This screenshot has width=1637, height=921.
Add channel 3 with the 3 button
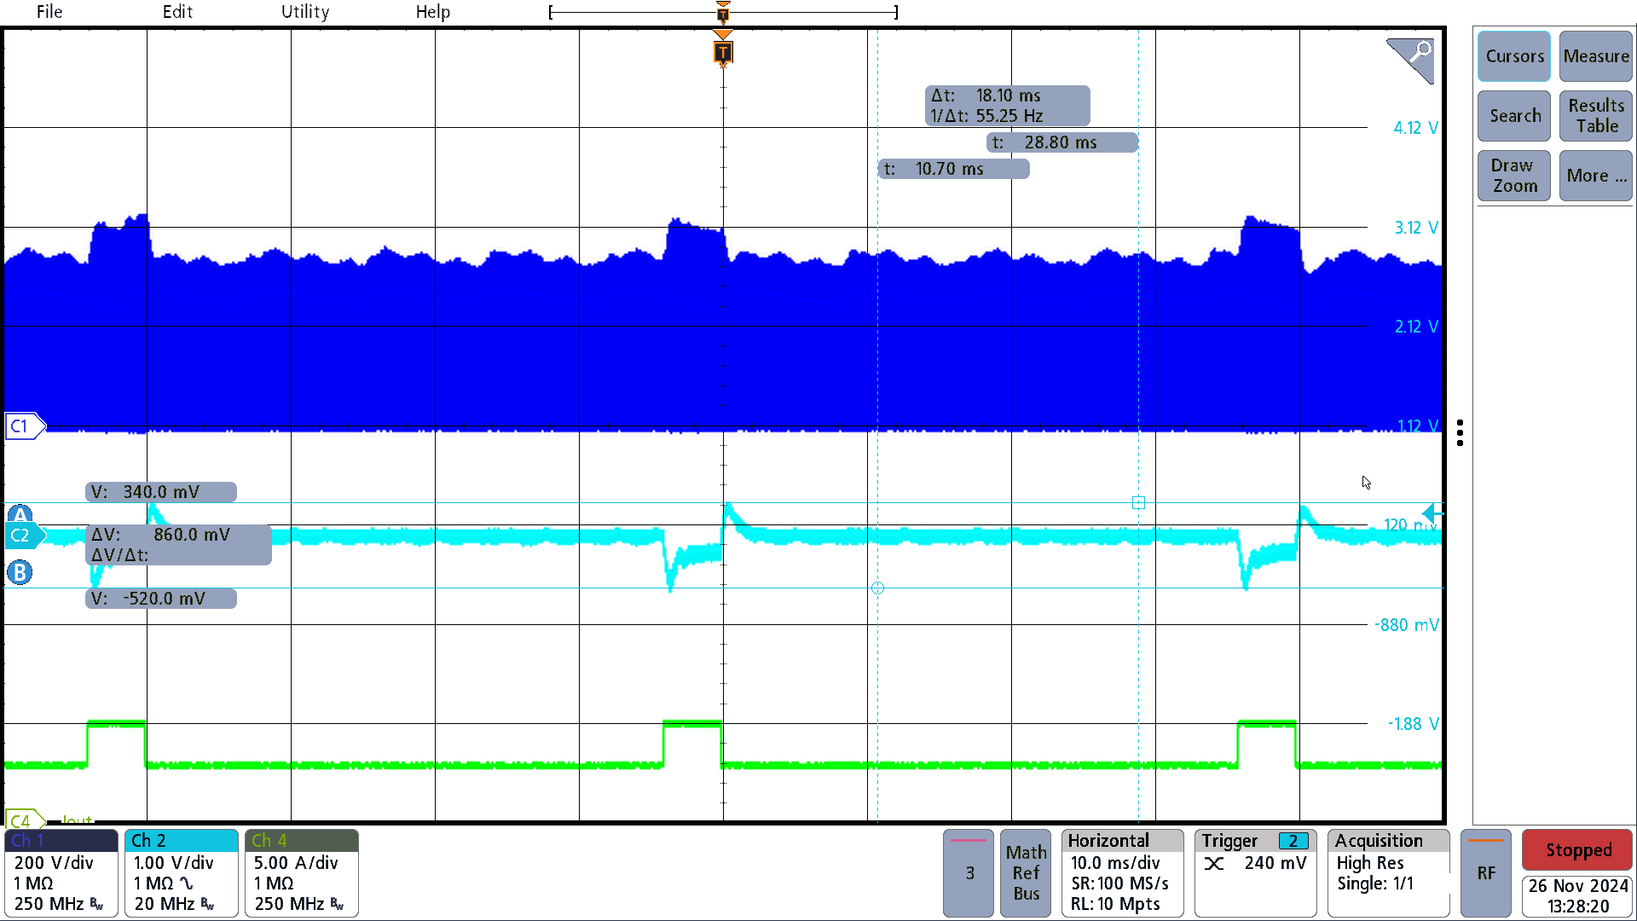point(969,873)
